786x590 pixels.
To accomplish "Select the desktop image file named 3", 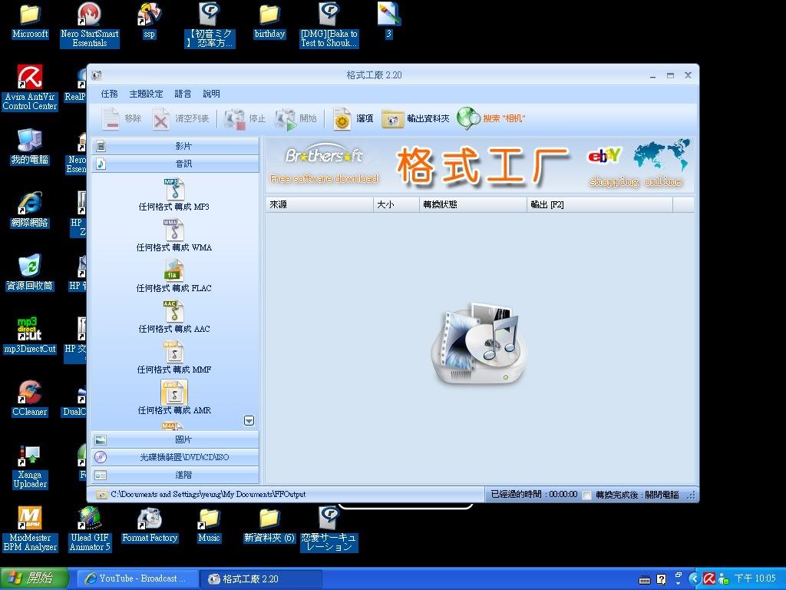I will tap(388, 22).
